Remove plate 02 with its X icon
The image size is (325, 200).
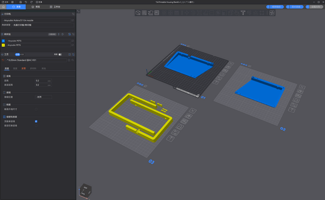click(x=302, y=87)
